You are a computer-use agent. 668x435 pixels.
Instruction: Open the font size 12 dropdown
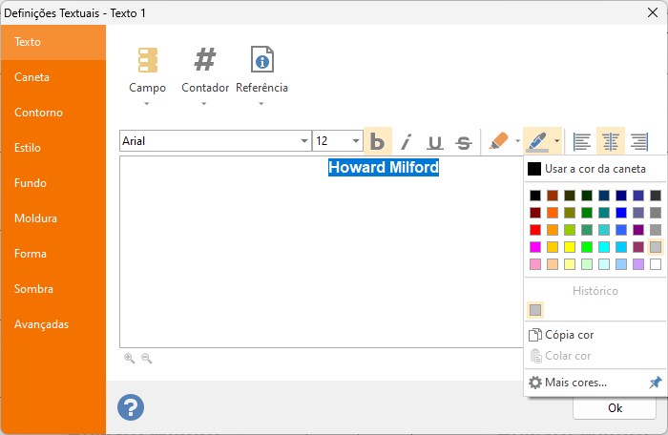[x=356, y=141]
